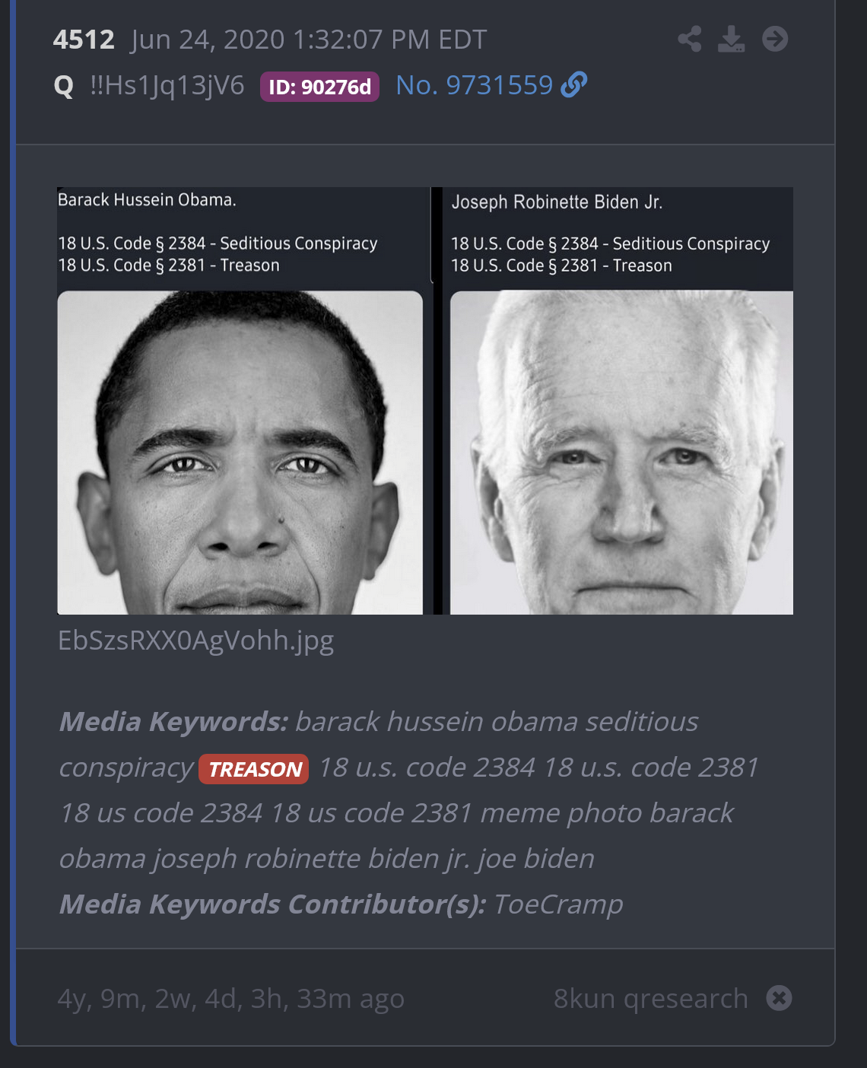Click the Jun 24, 2020 timestamp

tap(309, 40)
